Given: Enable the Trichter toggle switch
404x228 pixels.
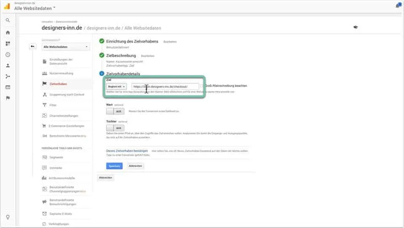Looking at the screenshot, I should coord(115,128).
